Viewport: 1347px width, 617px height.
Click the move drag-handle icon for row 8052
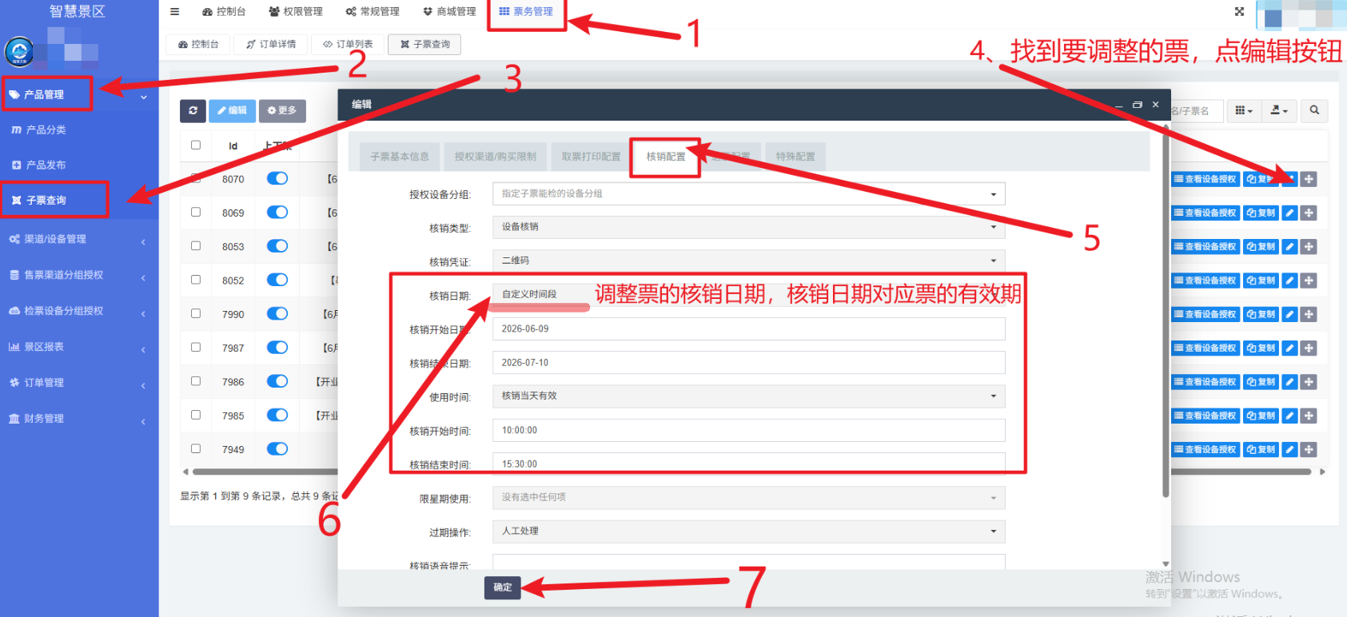[x=1309, y=281]
